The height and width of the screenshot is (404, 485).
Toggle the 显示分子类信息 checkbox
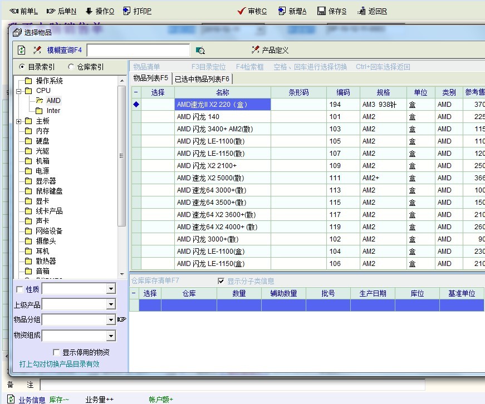point(222,281)
